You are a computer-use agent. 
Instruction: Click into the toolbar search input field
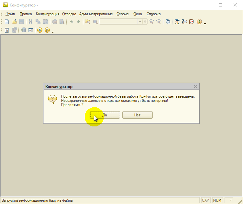(118, 22)
